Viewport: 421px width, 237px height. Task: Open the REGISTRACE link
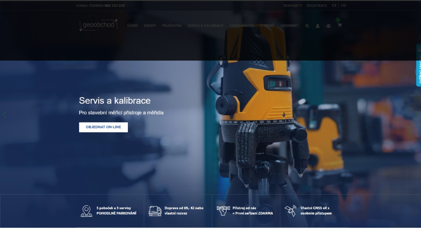[317, 6]
